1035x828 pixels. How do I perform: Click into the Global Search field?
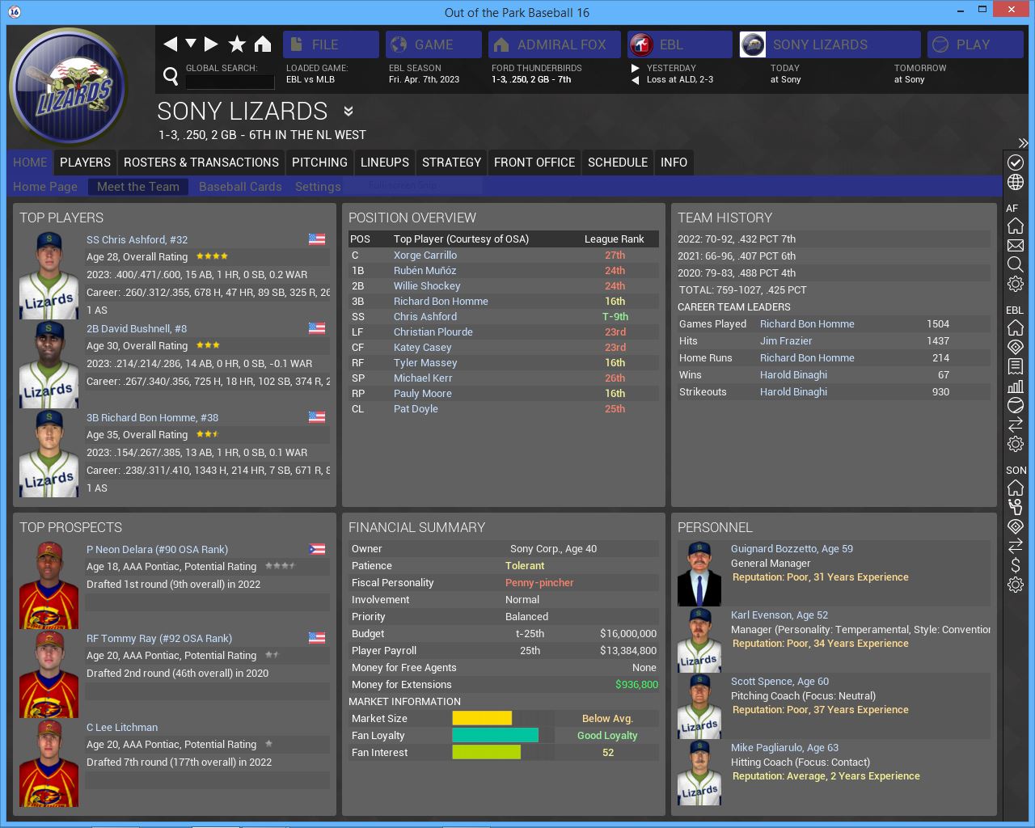point(230,82)
